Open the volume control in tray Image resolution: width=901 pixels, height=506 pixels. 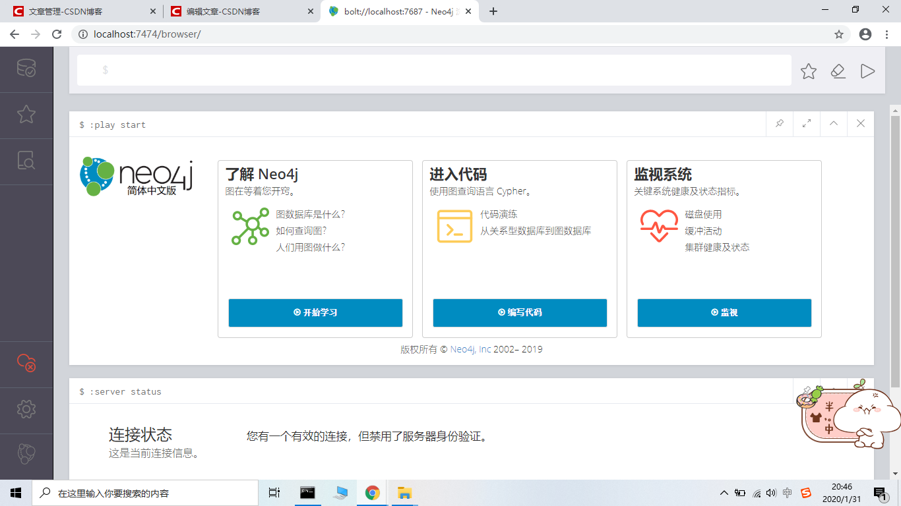pyautogui.click(x=772, y=493)
